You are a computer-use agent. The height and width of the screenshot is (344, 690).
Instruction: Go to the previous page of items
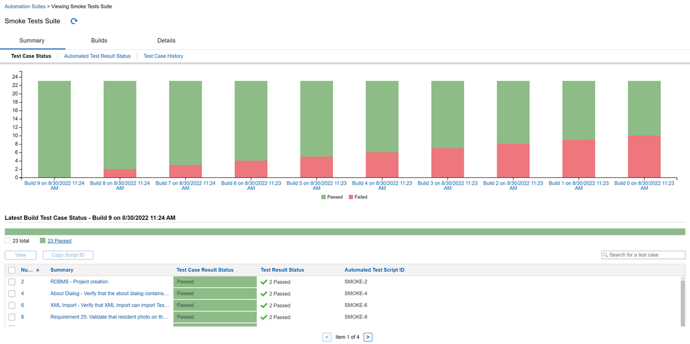point(327,337)
